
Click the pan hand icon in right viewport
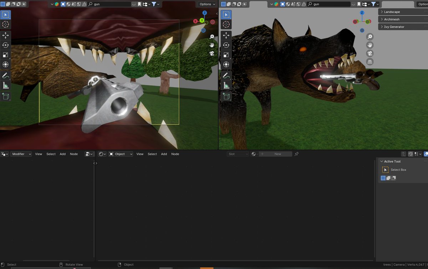[370, 45]
